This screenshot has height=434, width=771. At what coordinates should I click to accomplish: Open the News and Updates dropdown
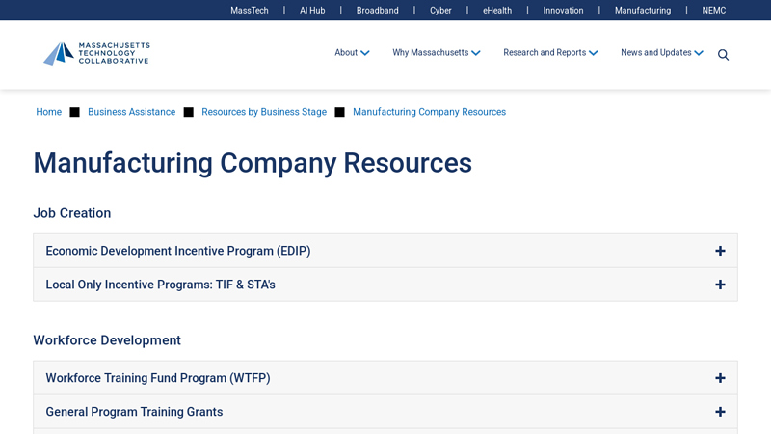click(x=662, y=53)
